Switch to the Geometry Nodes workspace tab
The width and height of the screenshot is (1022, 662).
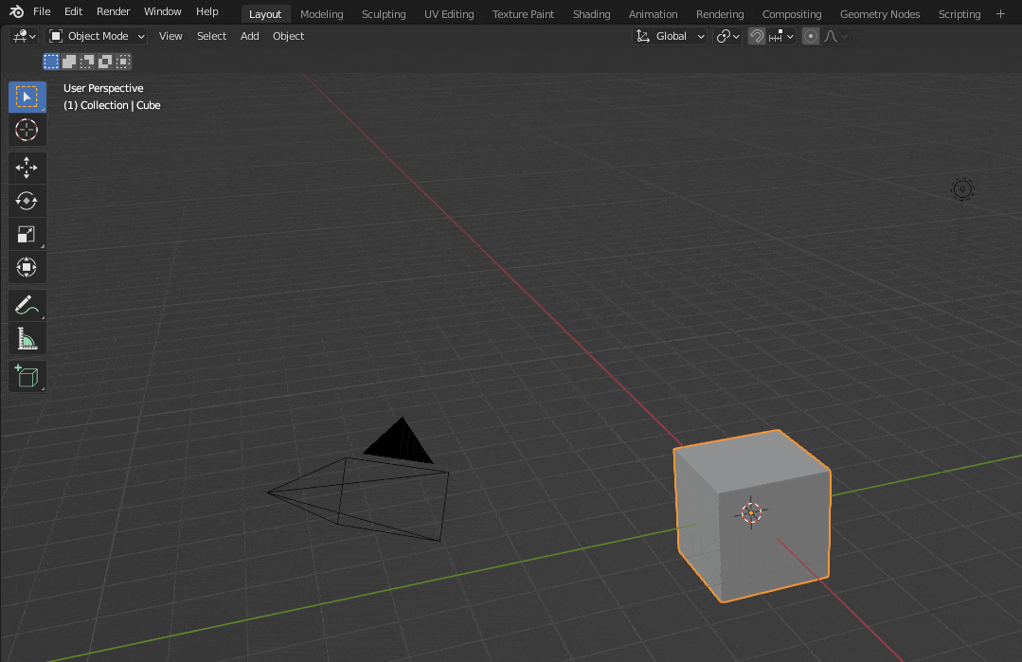pos(880,13)
